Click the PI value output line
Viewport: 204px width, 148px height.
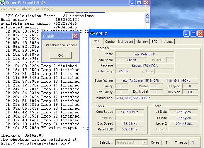pyautogui.click(x=47, y=128)
